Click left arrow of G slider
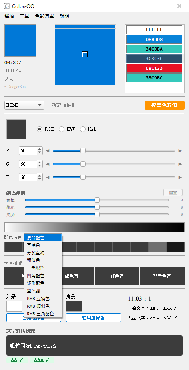This screenshot has width=189, height=370. [48, 164]
